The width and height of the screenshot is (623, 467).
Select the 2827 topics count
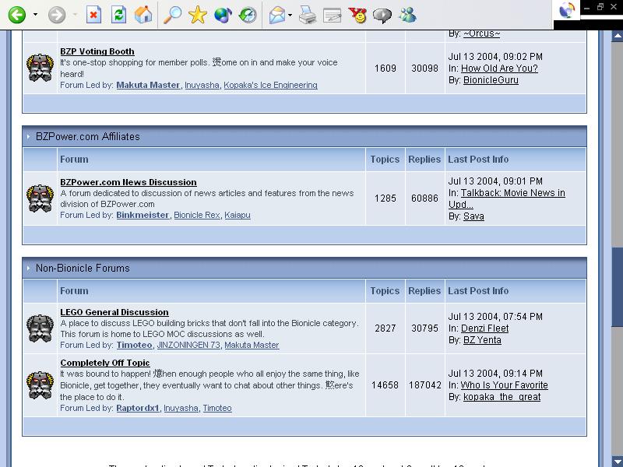385,328
